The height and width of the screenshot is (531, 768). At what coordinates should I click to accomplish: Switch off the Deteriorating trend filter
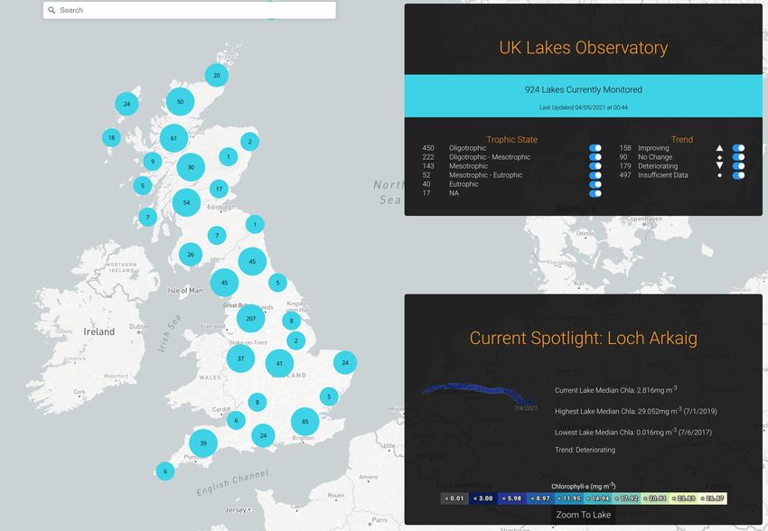click(x=738, y=166)
